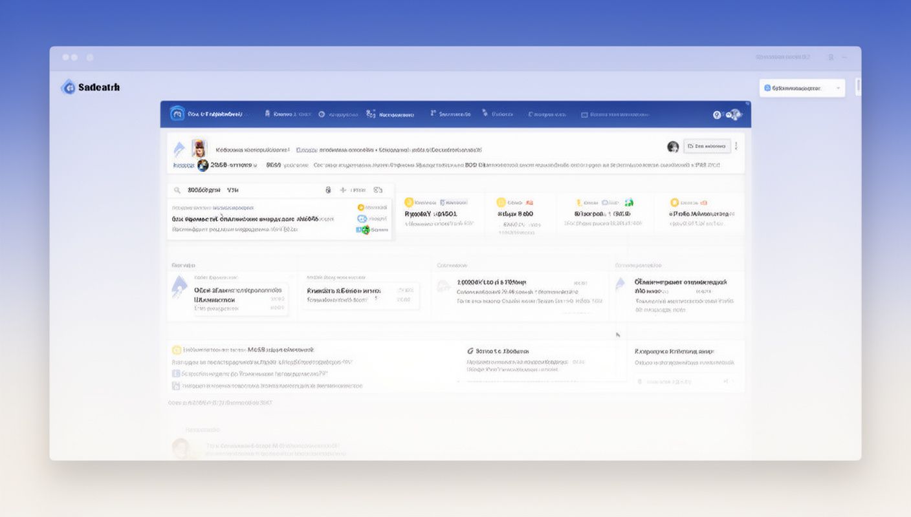Click the dark round avatar near the outlined button
Viewport: 911px width, 517px height.
(673, 147)
